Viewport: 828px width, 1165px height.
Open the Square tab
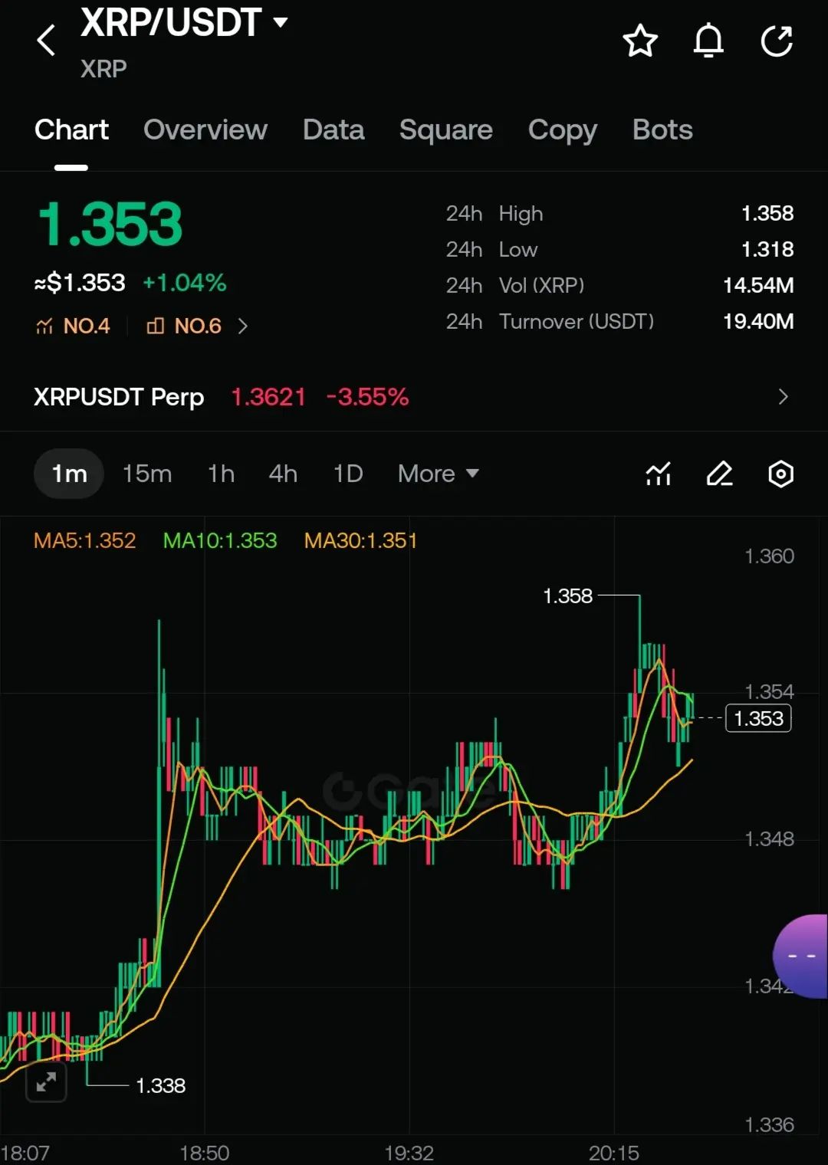pyautogui.click(x=446, y=130)
